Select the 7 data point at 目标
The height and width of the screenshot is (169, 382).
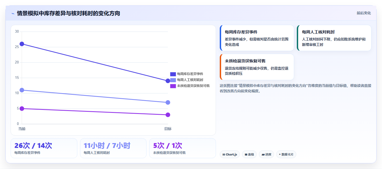click(x=168, y=102)
